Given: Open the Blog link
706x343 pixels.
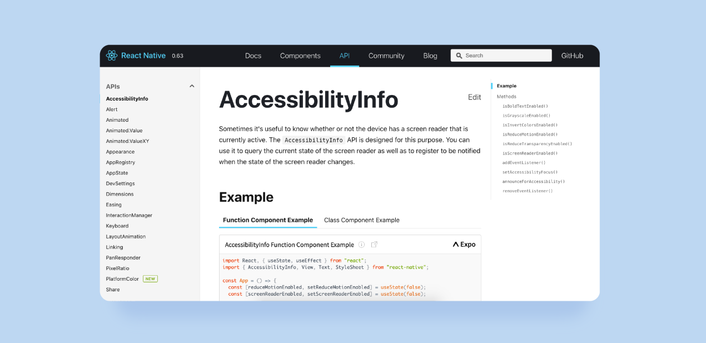Looking at the screenshot, I should click(x=430, y=56).
